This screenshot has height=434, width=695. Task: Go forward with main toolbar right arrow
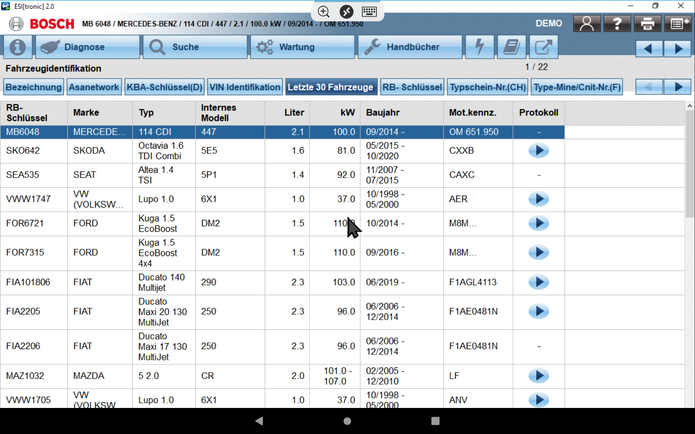click(x=678, y=48)
